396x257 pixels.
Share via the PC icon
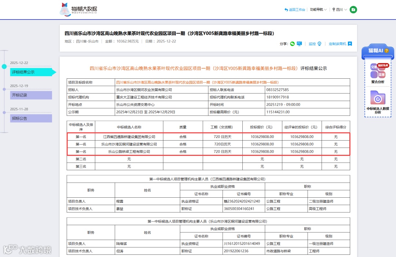click(x=299, y=44)
